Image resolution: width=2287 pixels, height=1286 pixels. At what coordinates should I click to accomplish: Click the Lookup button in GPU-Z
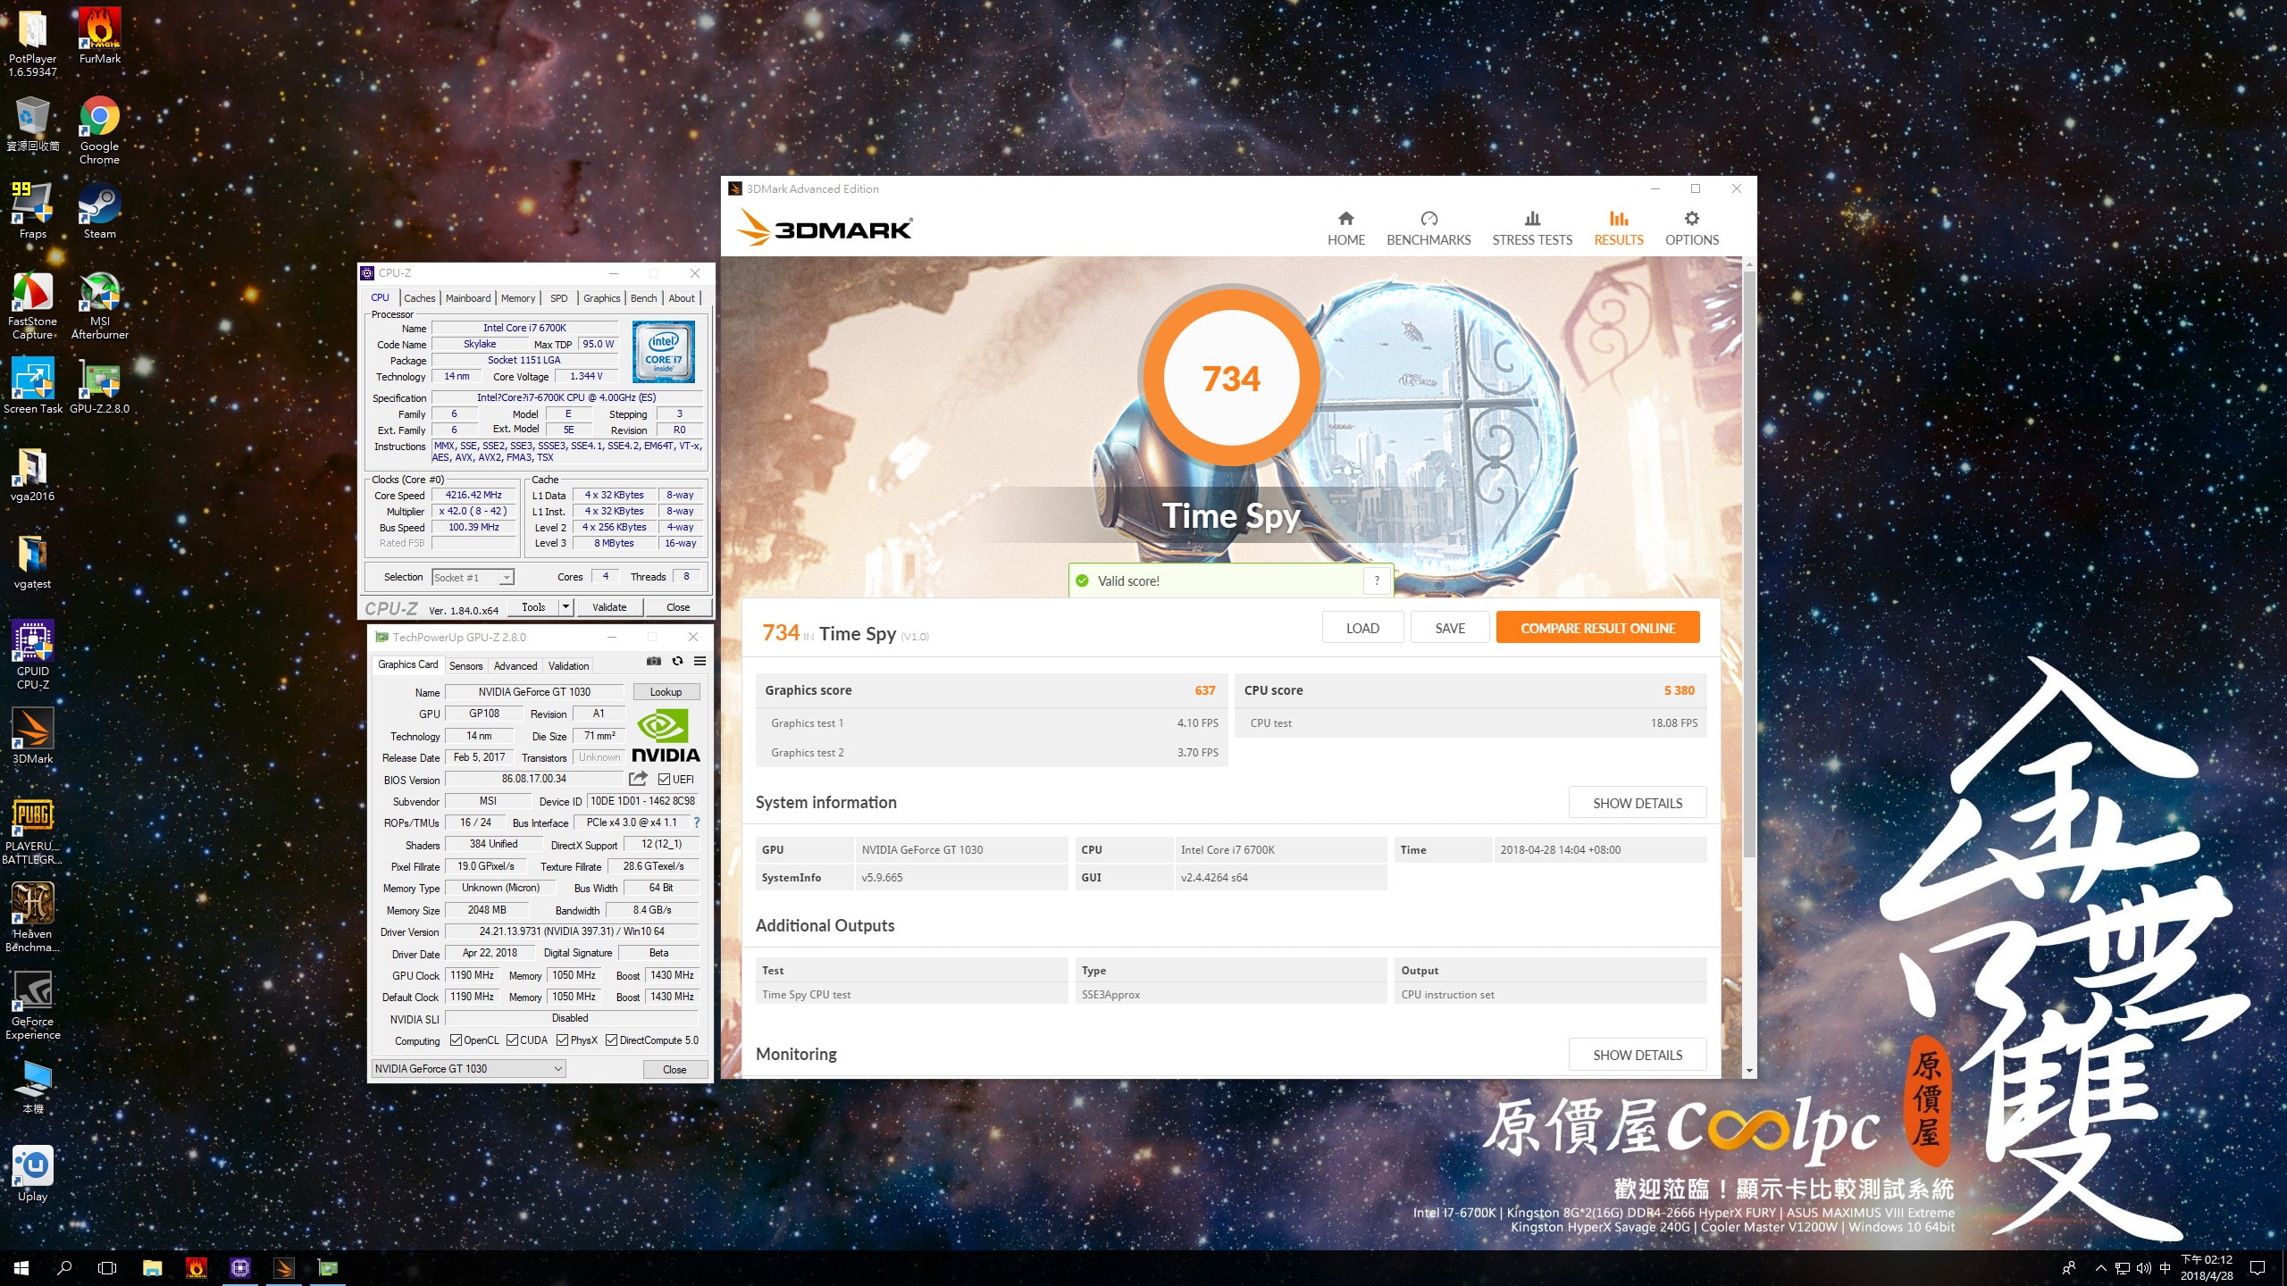click(x=666, y=692)
